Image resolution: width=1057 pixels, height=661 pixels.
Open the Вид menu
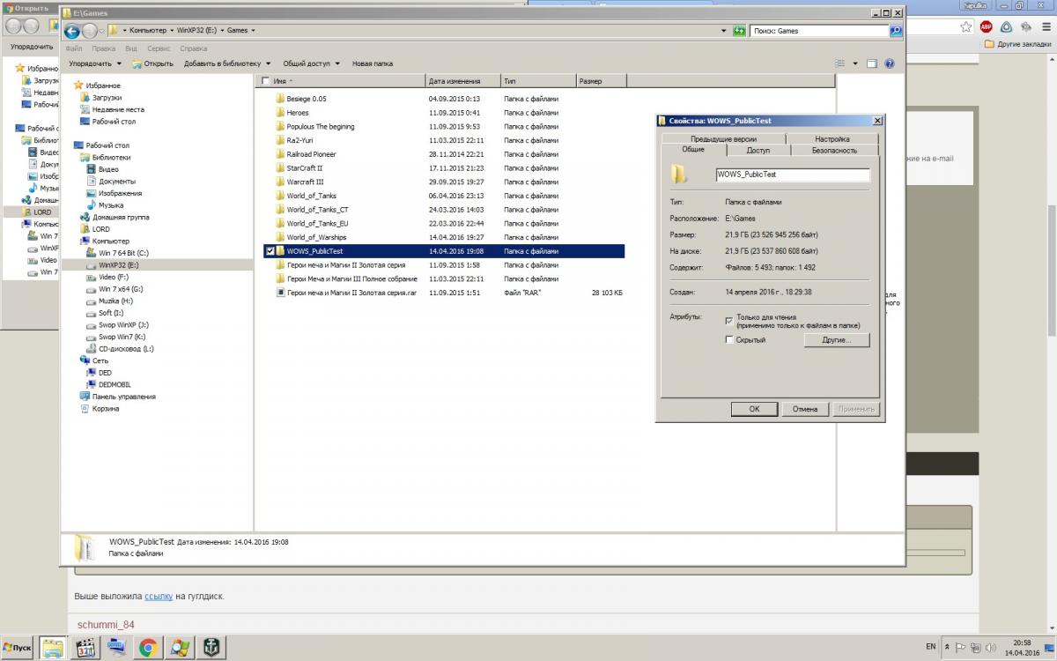pos(130,48)
